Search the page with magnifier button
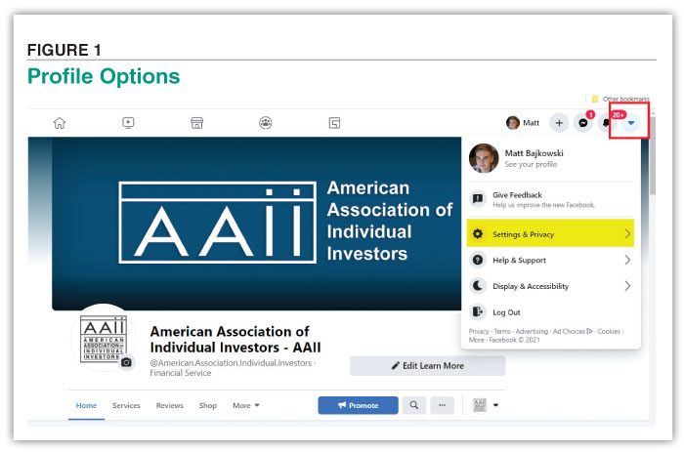Viewport: 684px width, 452px height. tap(414, 405)
